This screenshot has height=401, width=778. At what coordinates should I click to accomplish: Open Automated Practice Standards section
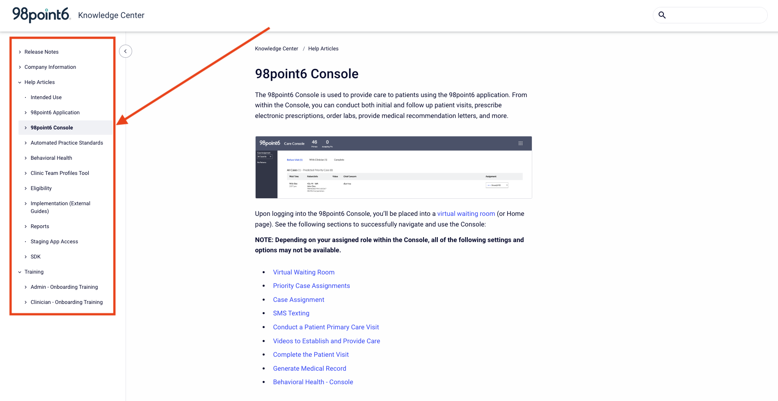[67, 143]
